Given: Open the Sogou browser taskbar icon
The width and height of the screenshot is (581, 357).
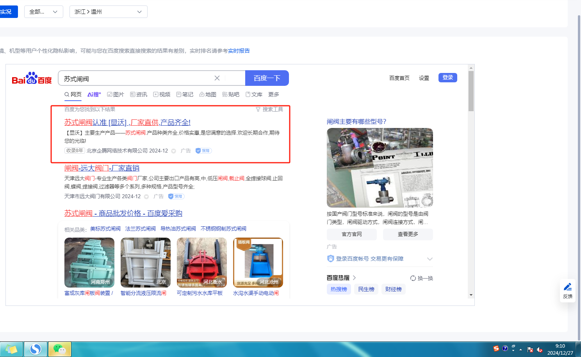Looking at the screenshot, I should pyautogui.click(x=36, y=349).
